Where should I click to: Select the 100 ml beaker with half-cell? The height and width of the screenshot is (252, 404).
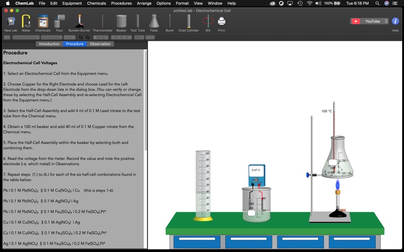point(257,205)
